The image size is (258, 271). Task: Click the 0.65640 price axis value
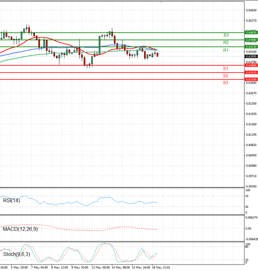(251, 10)
